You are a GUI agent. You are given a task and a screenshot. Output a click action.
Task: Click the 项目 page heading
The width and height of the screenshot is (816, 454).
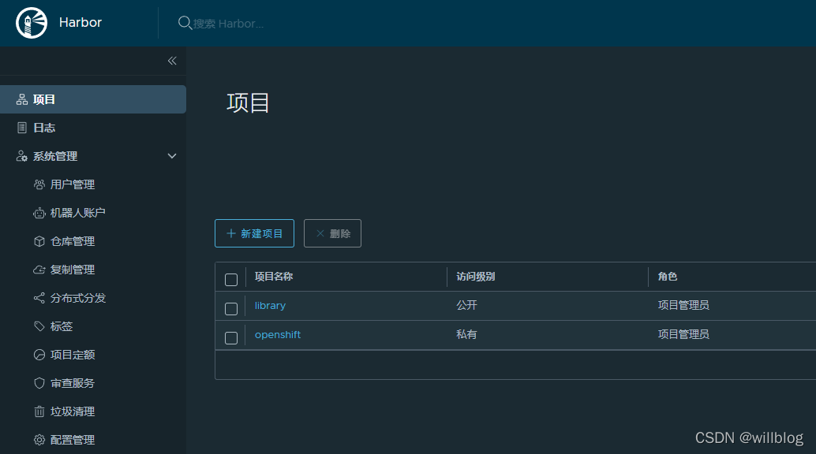[x=248, y=102]
